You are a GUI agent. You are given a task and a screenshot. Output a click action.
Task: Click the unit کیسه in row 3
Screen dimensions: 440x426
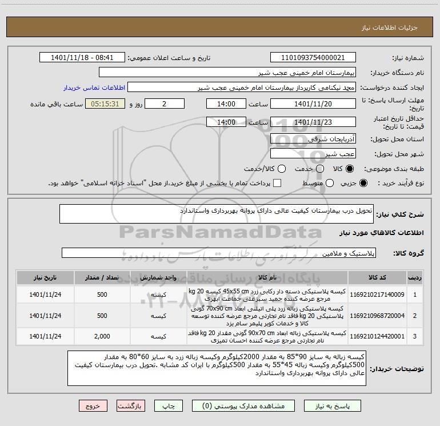pyautogui.click(x=158, y=336)
